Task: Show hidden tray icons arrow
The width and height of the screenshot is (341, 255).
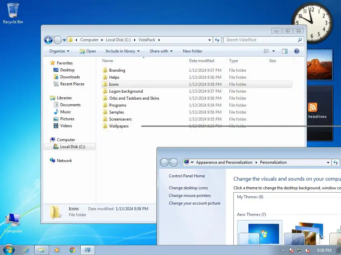Action: coord(283,250)
